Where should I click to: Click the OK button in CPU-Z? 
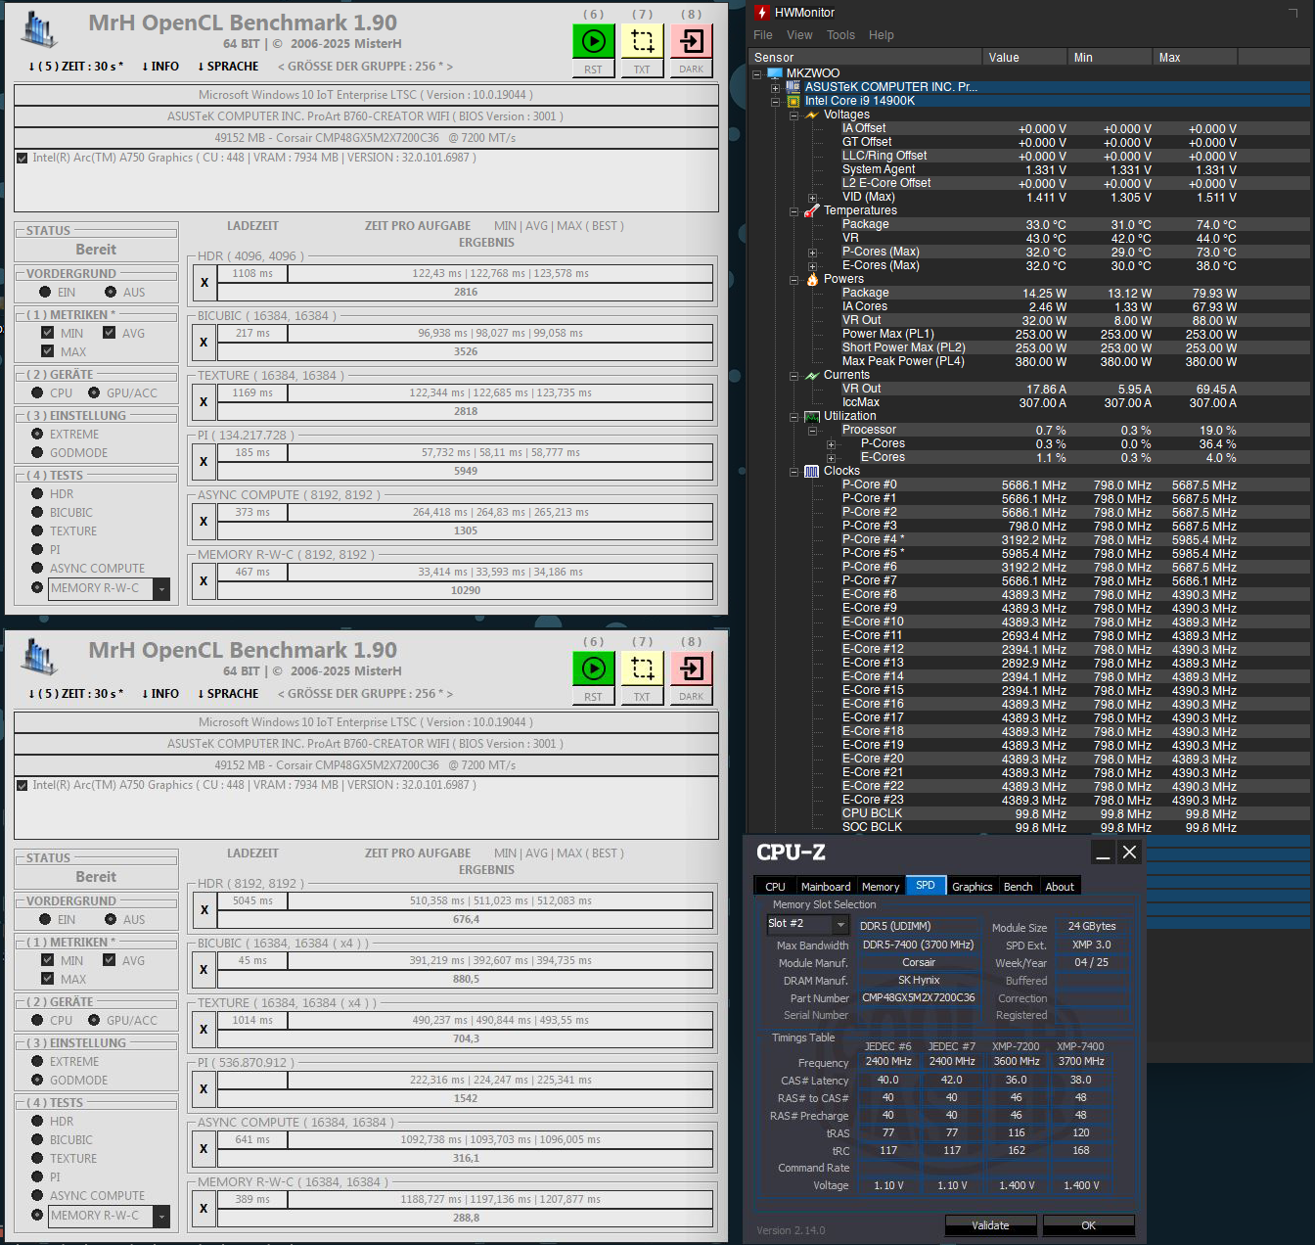pyautogui.click(x=1088, y=1225)
